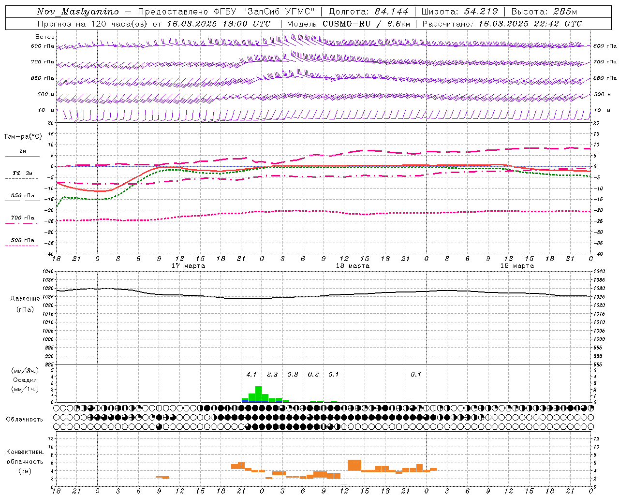Click the station name Nov_Maslyanino in the header
The image size is (619, 495).
click(x=78, y=12)
